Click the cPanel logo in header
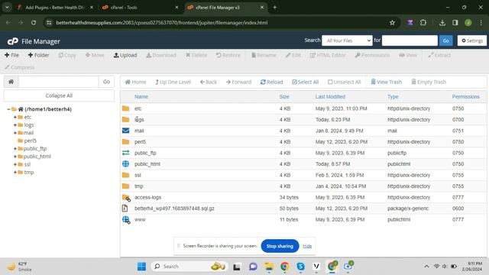 coord(13,41)
